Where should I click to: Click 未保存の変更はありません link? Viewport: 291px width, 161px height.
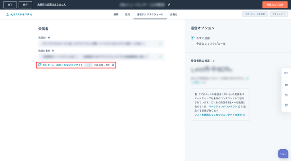pyautogui.click(x=52, y=5)
